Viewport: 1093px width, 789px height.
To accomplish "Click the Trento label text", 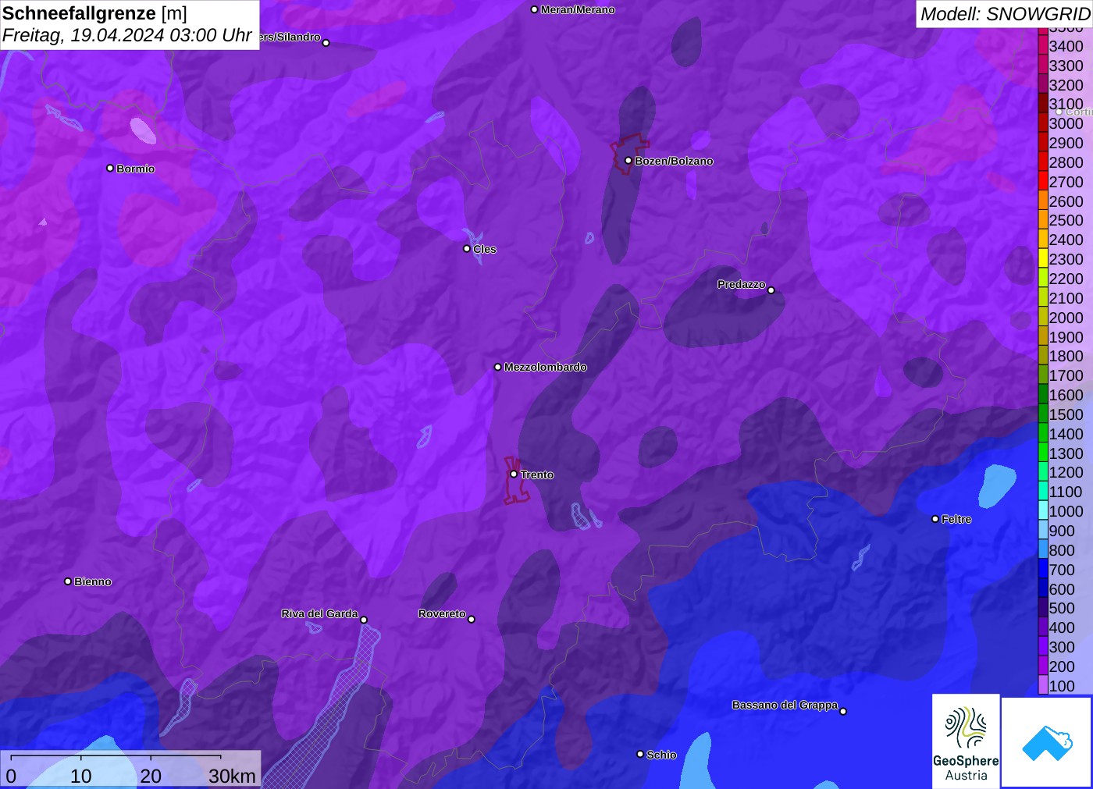I will click(x=537, y=474).
